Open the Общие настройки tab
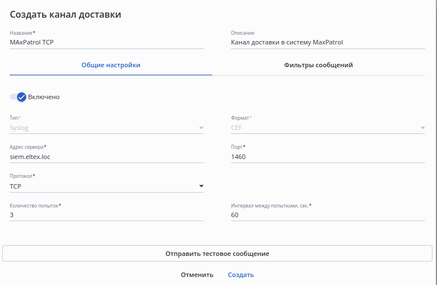This screenshot has width=437, height=285. (111, 65)
